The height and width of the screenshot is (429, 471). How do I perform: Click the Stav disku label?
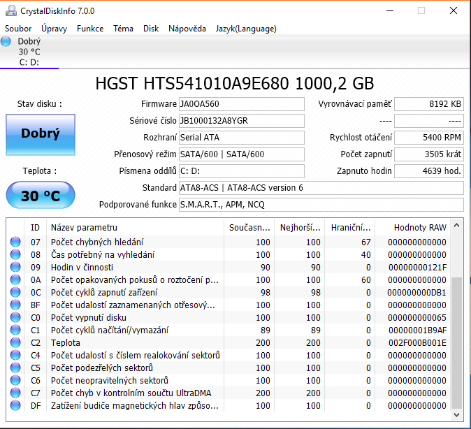(x=39, y=104)
